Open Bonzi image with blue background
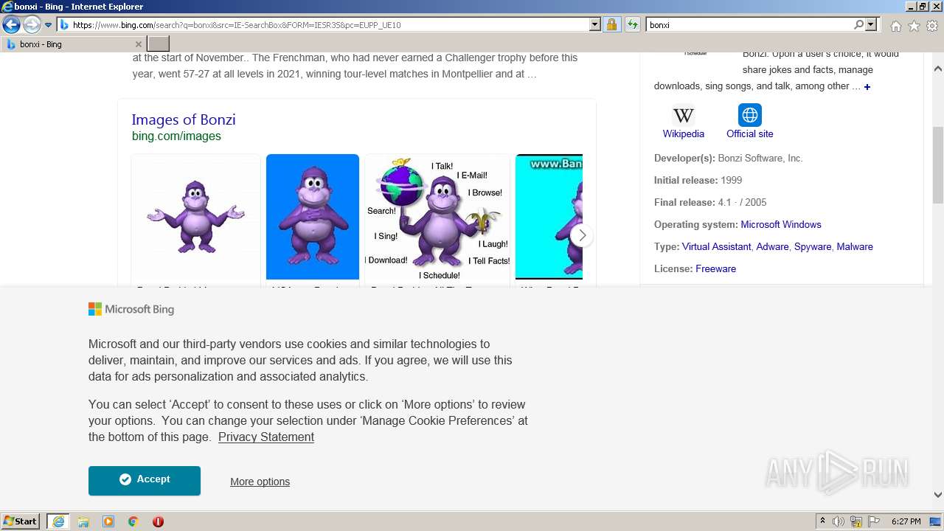Screen dimensions: 944x531 pos(313,217)
